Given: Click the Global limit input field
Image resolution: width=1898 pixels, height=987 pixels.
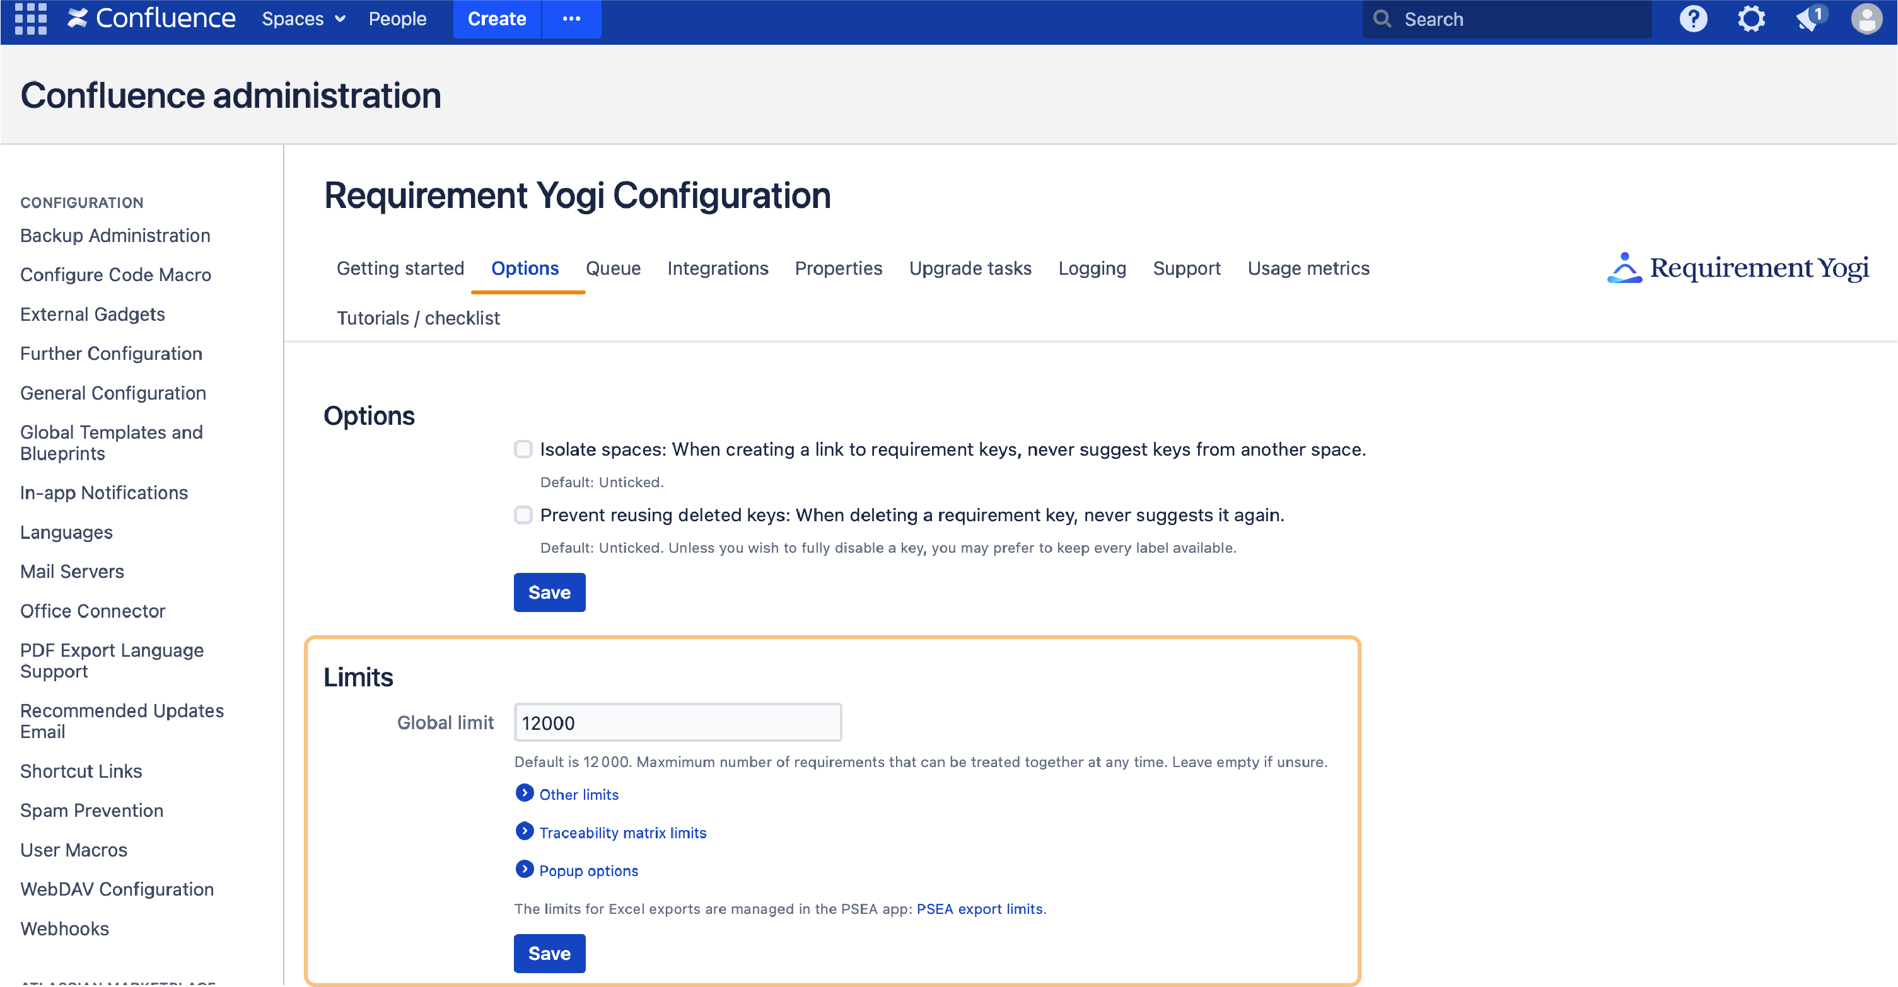Looking at the screenshot, I should [677, 722].
